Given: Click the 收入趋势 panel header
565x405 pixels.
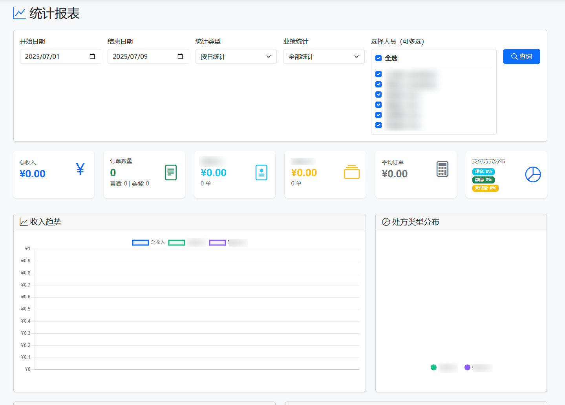Looking at the screenshot, I should click(x=189, y=222).
